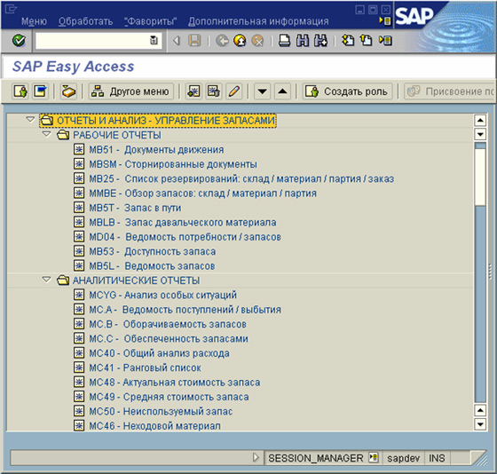Collapse ОТЧЕТЫ И АНАЛИЗ root node
The image size is (497, 474).
click(30, 120)
